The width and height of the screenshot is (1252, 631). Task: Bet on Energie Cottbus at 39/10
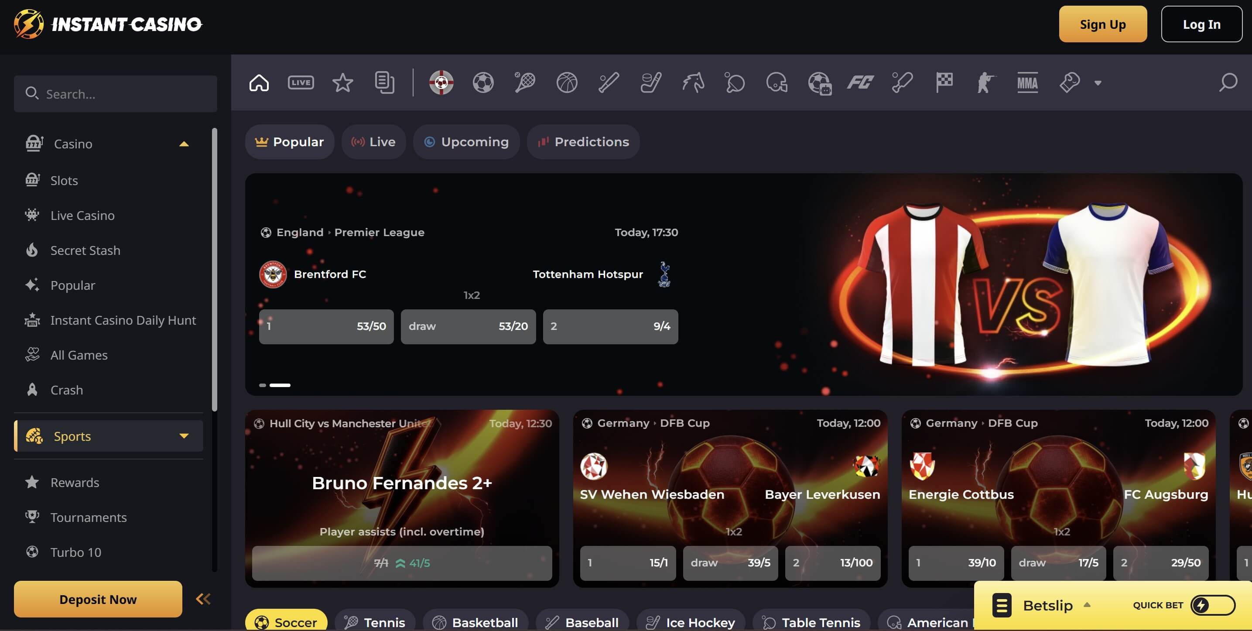coord(956,563)
